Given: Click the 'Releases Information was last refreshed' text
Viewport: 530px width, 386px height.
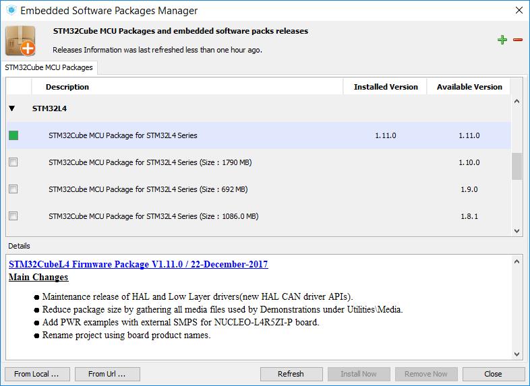Looking at the screenshot, I should point(158,50).
